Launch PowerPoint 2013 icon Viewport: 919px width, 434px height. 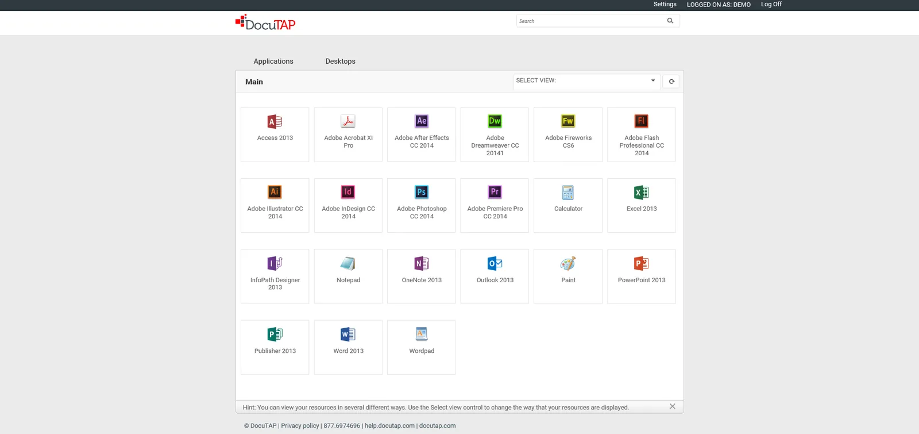[x=642, y=263]
